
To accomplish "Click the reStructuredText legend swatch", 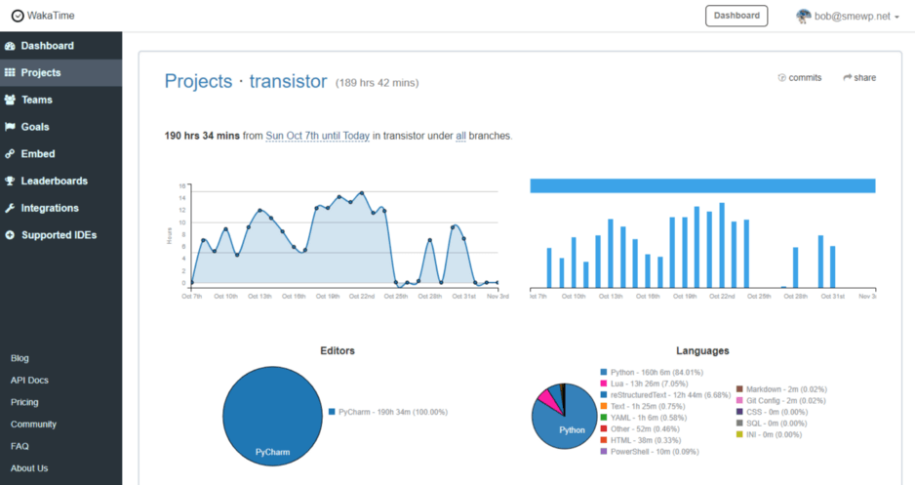I will (604, 394).
